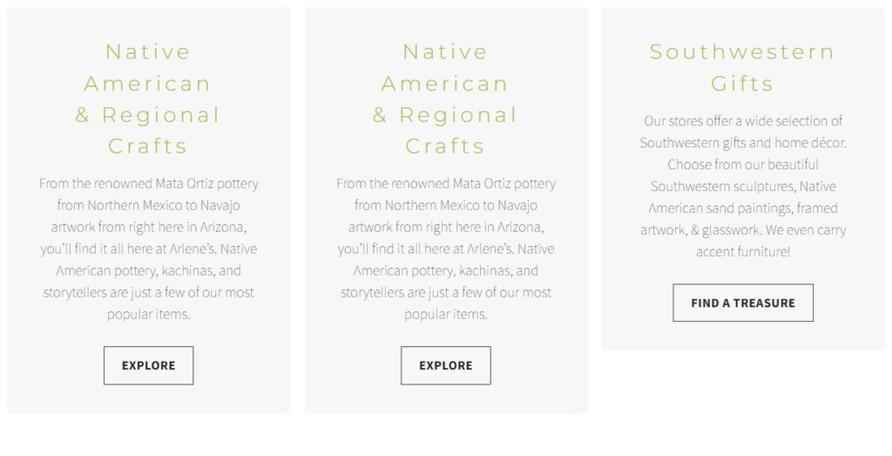Click 'popular items.' text in the middle card

click(446, 314)
